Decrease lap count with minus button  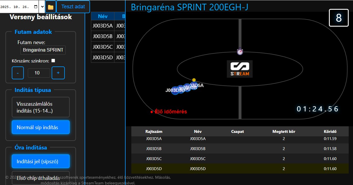point(18,73)
